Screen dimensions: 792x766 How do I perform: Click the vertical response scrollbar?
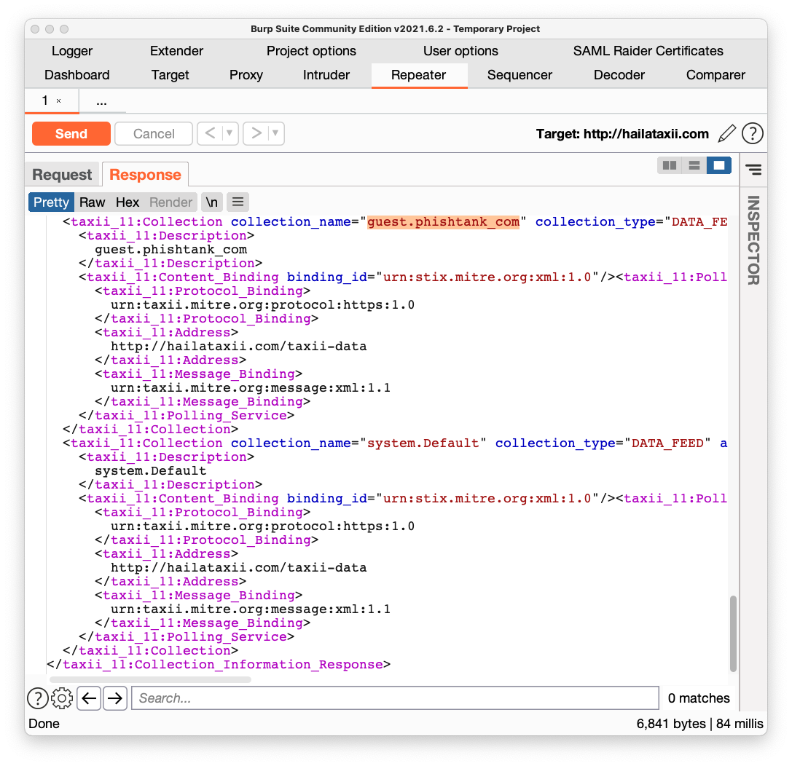pos(733,633)
